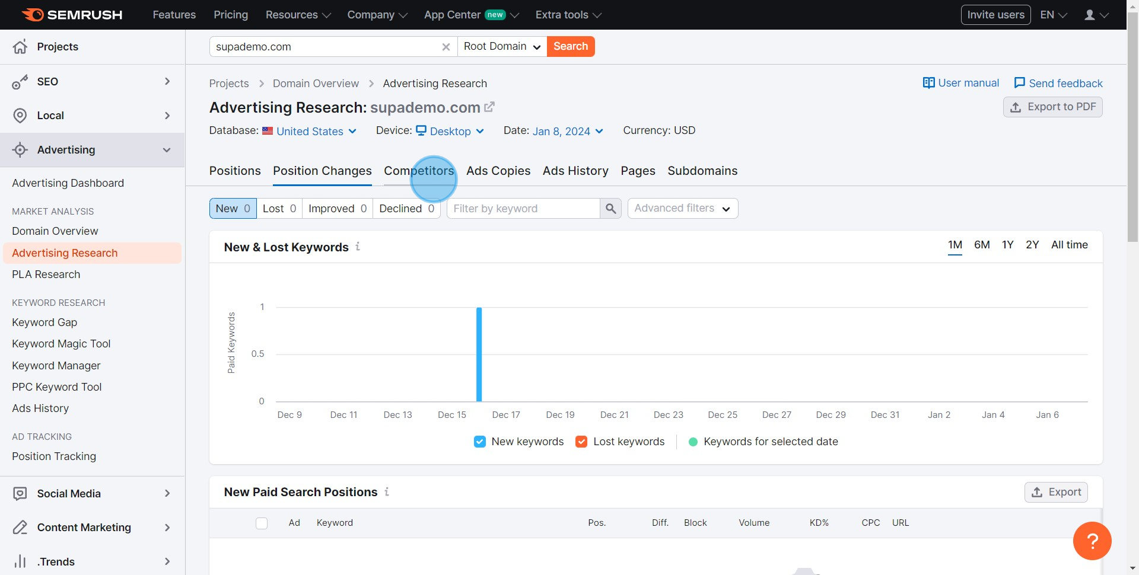This screenshot has height=575, width=1139.
Task: Select the All time range
Action: pos(1069,245)
